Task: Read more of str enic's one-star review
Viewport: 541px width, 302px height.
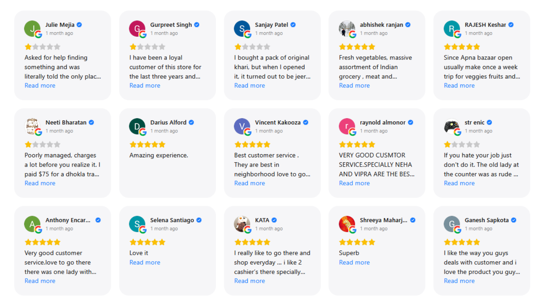Action: (459, 183)
